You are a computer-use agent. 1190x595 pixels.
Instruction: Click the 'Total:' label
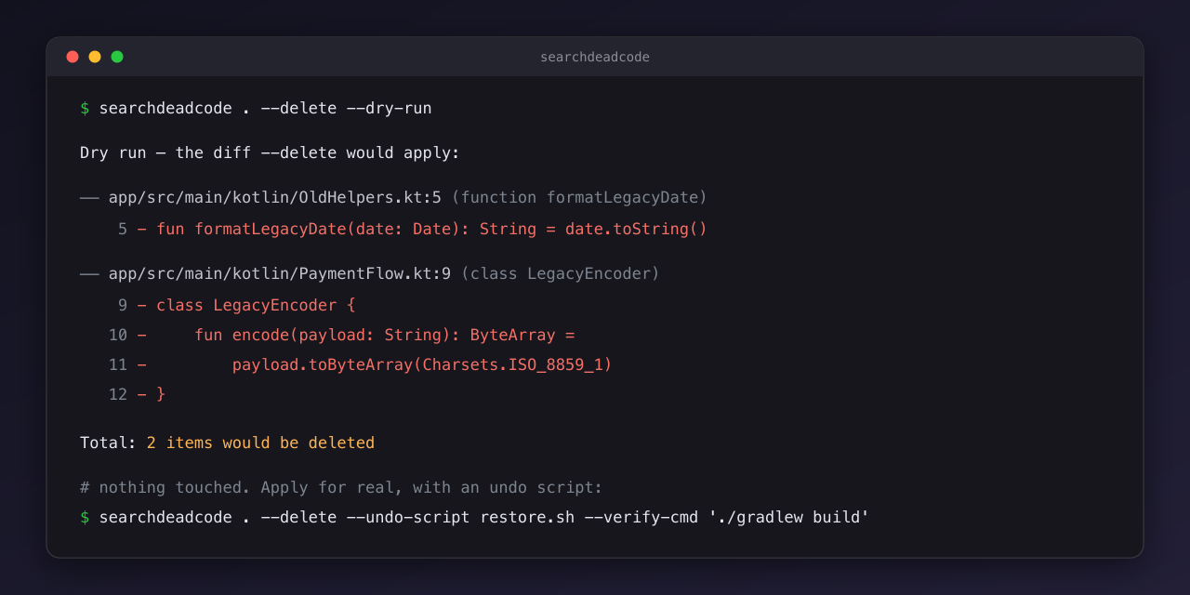108,443
